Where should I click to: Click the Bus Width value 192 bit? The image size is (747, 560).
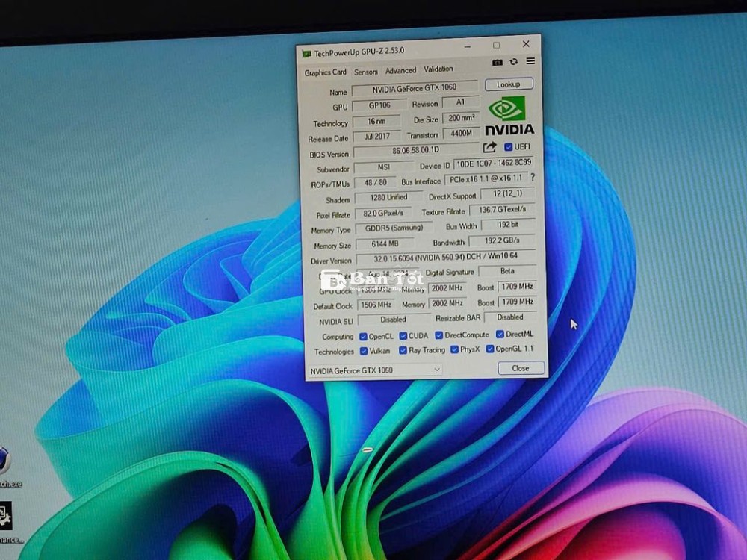pyautogui.click(x=508, y=224)
